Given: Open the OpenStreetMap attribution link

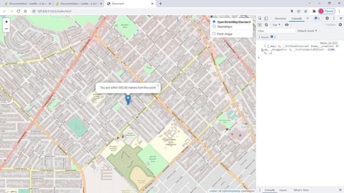Looking at the screenshot, I should pyautogui.click(x=231, y=191).
